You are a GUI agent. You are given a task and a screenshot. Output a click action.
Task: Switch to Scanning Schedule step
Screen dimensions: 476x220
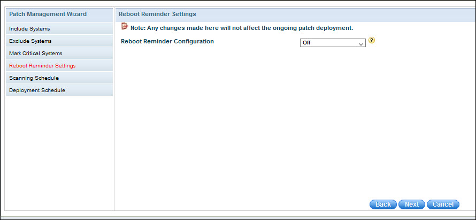34,78
